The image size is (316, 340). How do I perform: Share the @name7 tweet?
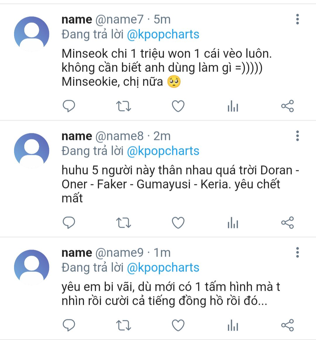pyautogui.click(x=288, y=106)
